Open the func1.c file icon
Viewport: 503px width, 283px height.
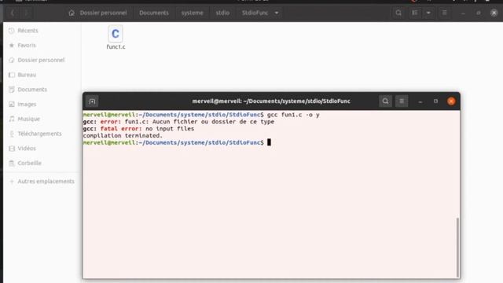pos(116,34)
